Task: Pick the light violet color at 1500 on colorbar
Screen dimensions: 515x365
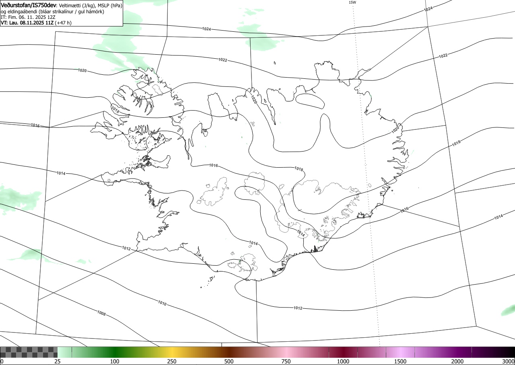Action: (x=400, y=352)
